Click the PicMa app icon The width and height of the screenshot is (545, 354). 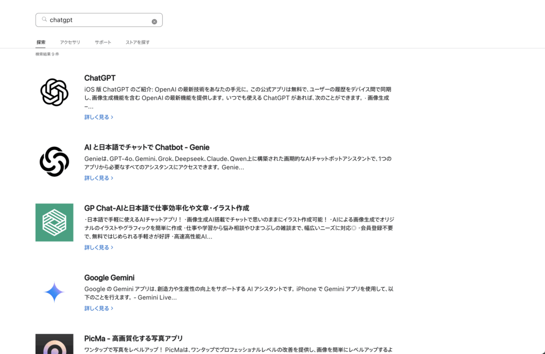point(54,344)
